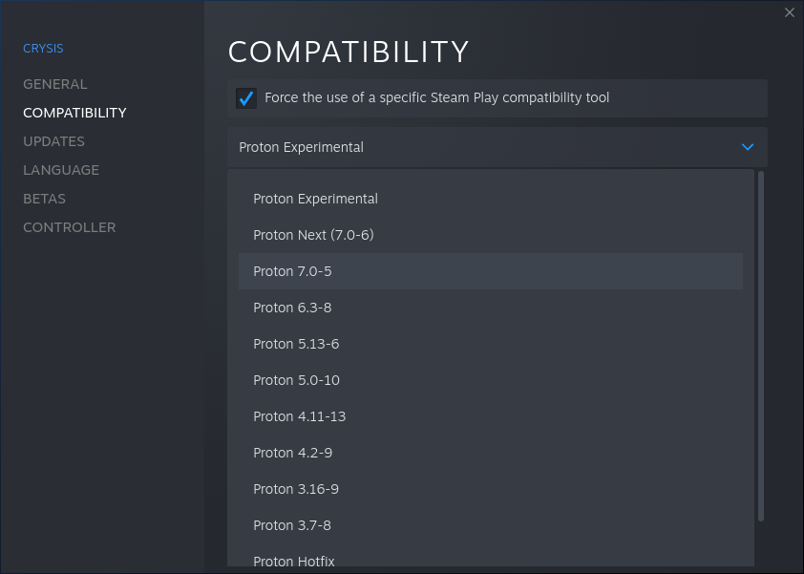
Task: Pick the Proton 4.11-13 entry
Action: click(299, 416)
